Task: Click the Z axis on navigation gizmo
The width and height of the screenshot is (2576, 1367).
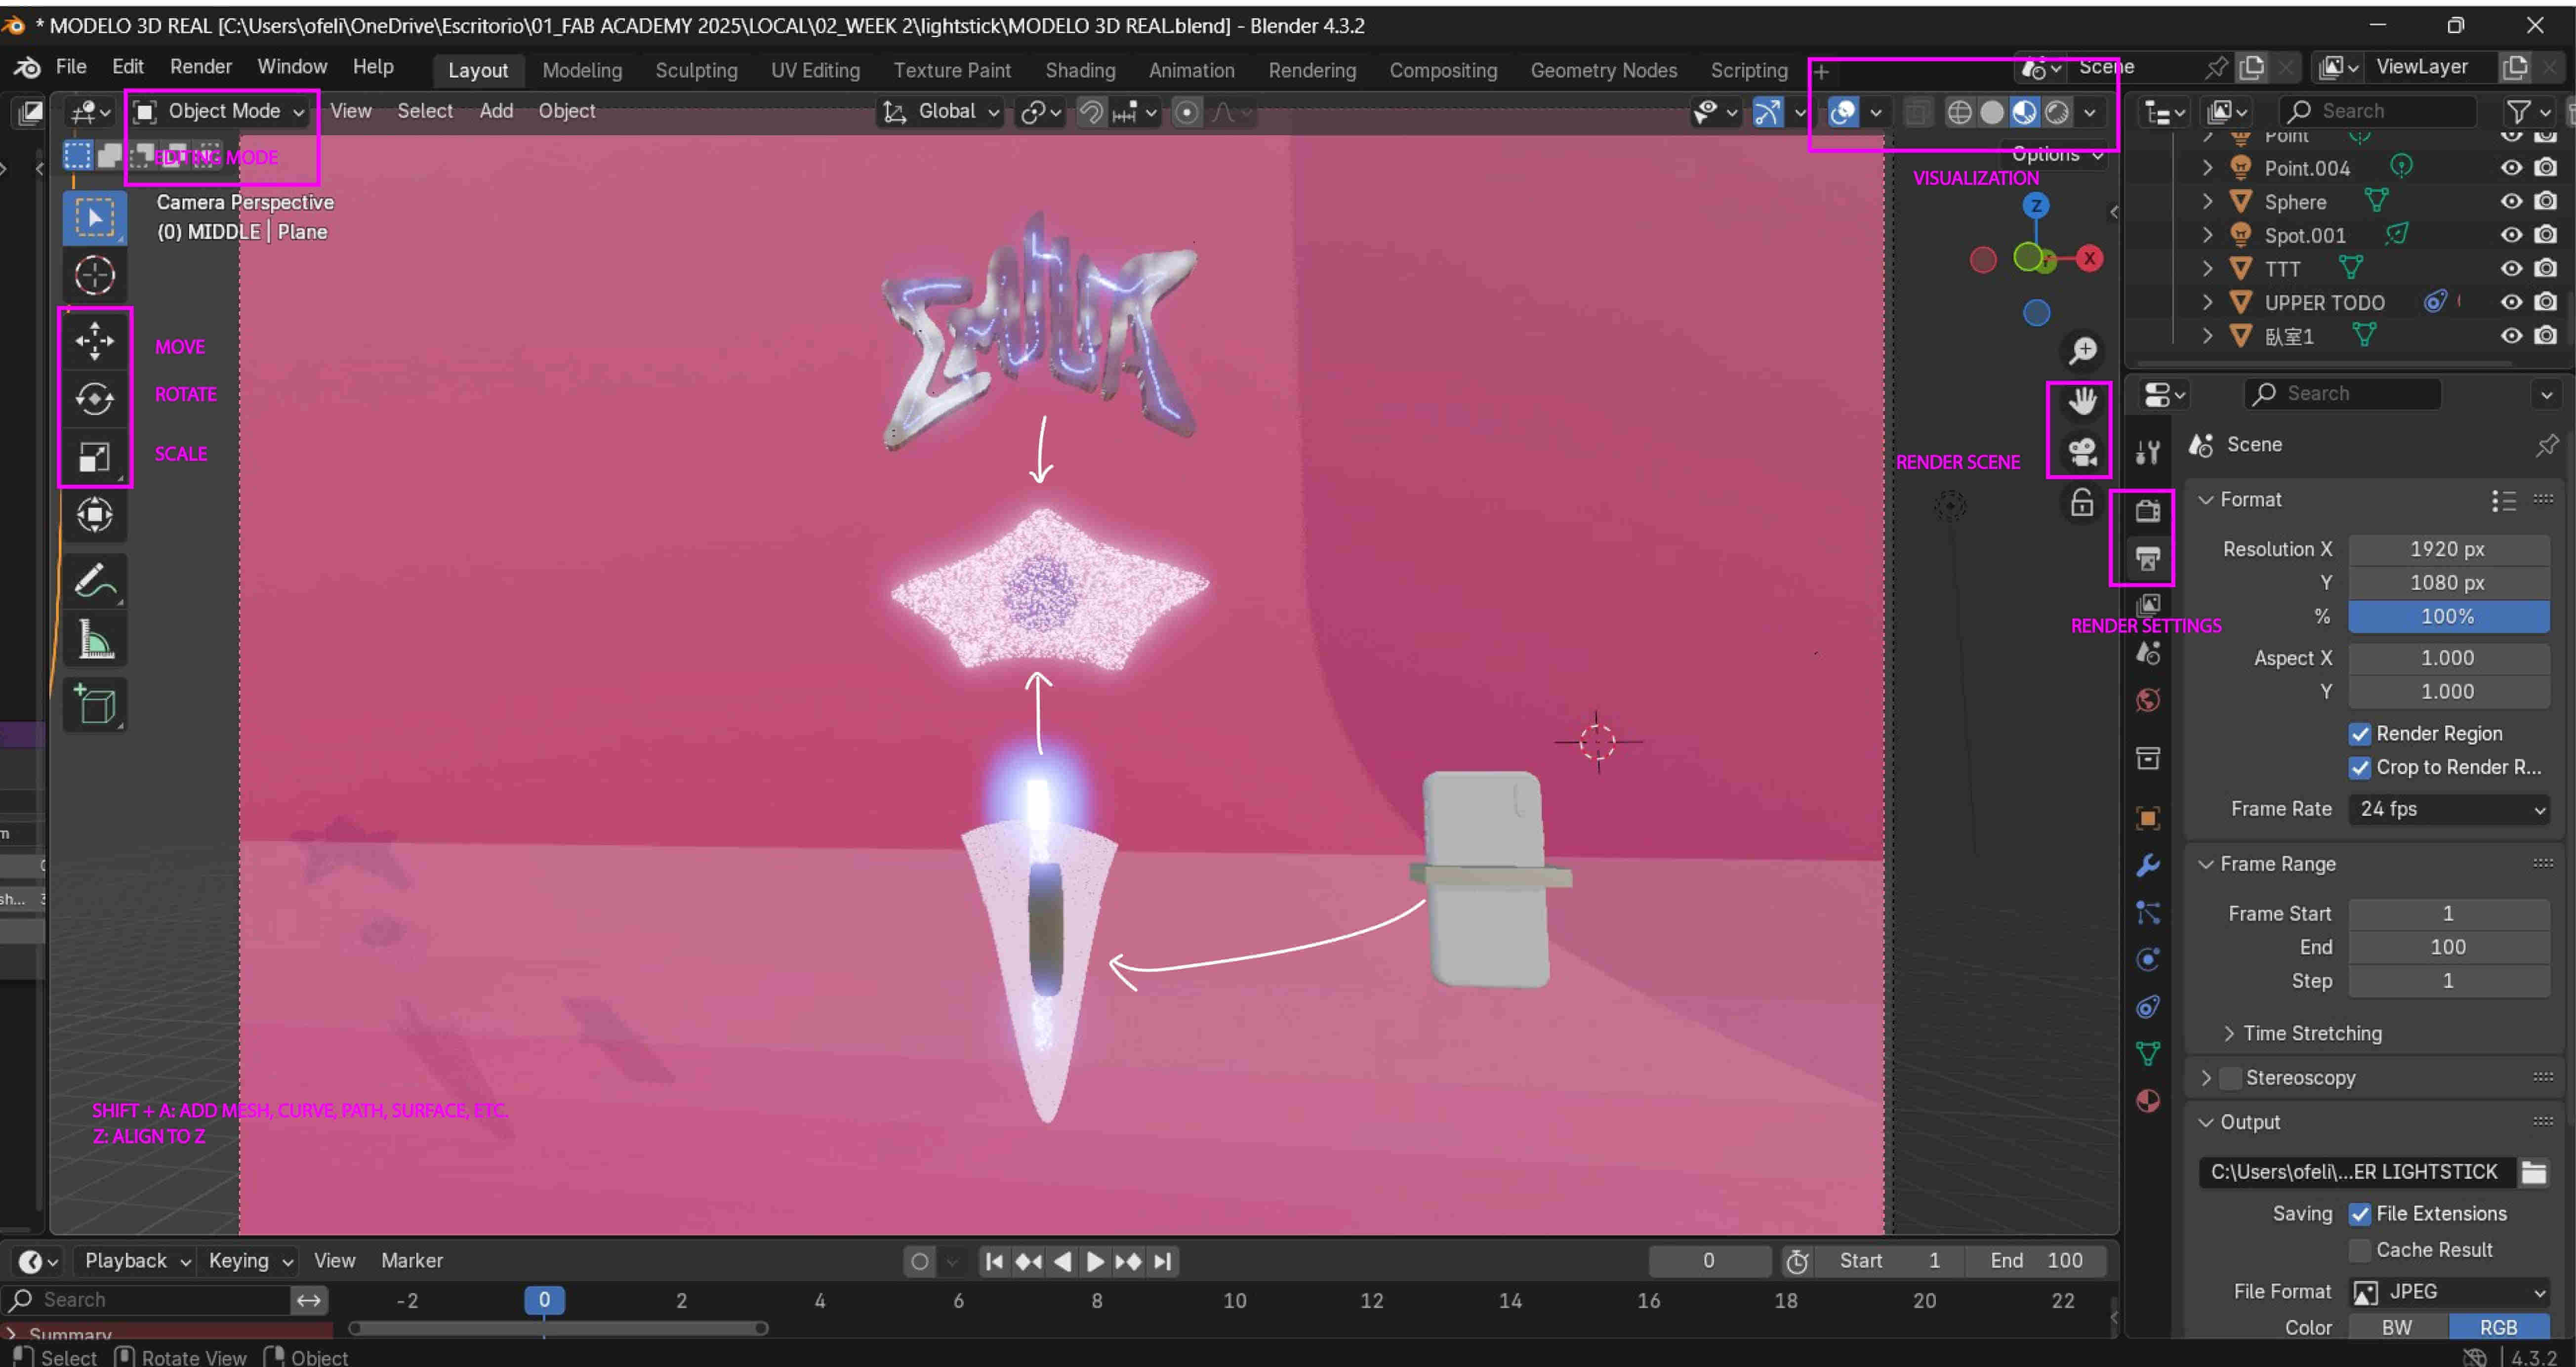Action: coord(2036,205)
